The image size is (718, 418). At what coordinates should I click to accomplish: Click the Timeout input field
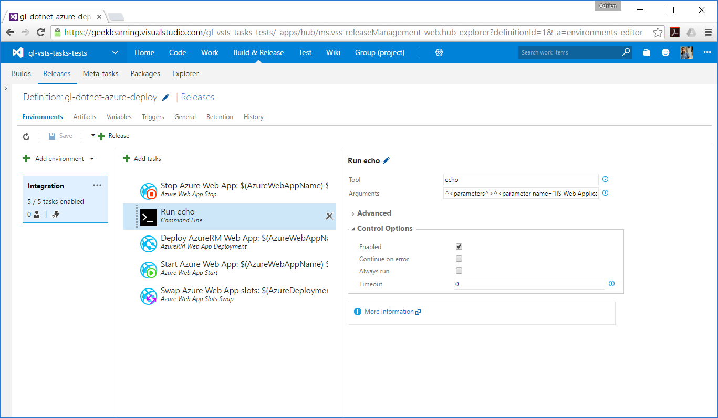(x=529, y=284)
